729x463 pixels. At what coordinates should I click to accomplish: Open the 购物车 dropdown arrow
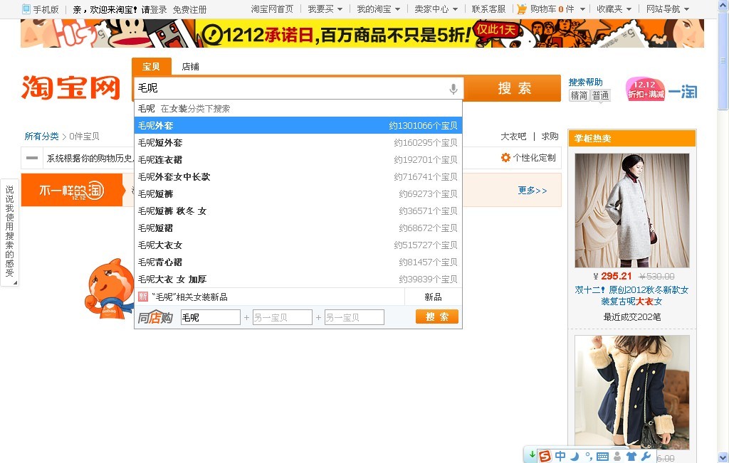point(582,9)
